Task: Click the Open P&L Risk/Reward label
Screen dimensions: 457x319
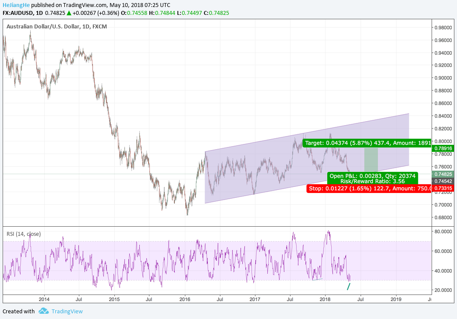Action: coord(372,179)
